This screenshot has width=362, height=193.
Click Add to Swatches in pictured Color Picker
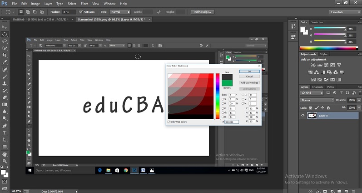pyautogui.click(x=249, y=82)
